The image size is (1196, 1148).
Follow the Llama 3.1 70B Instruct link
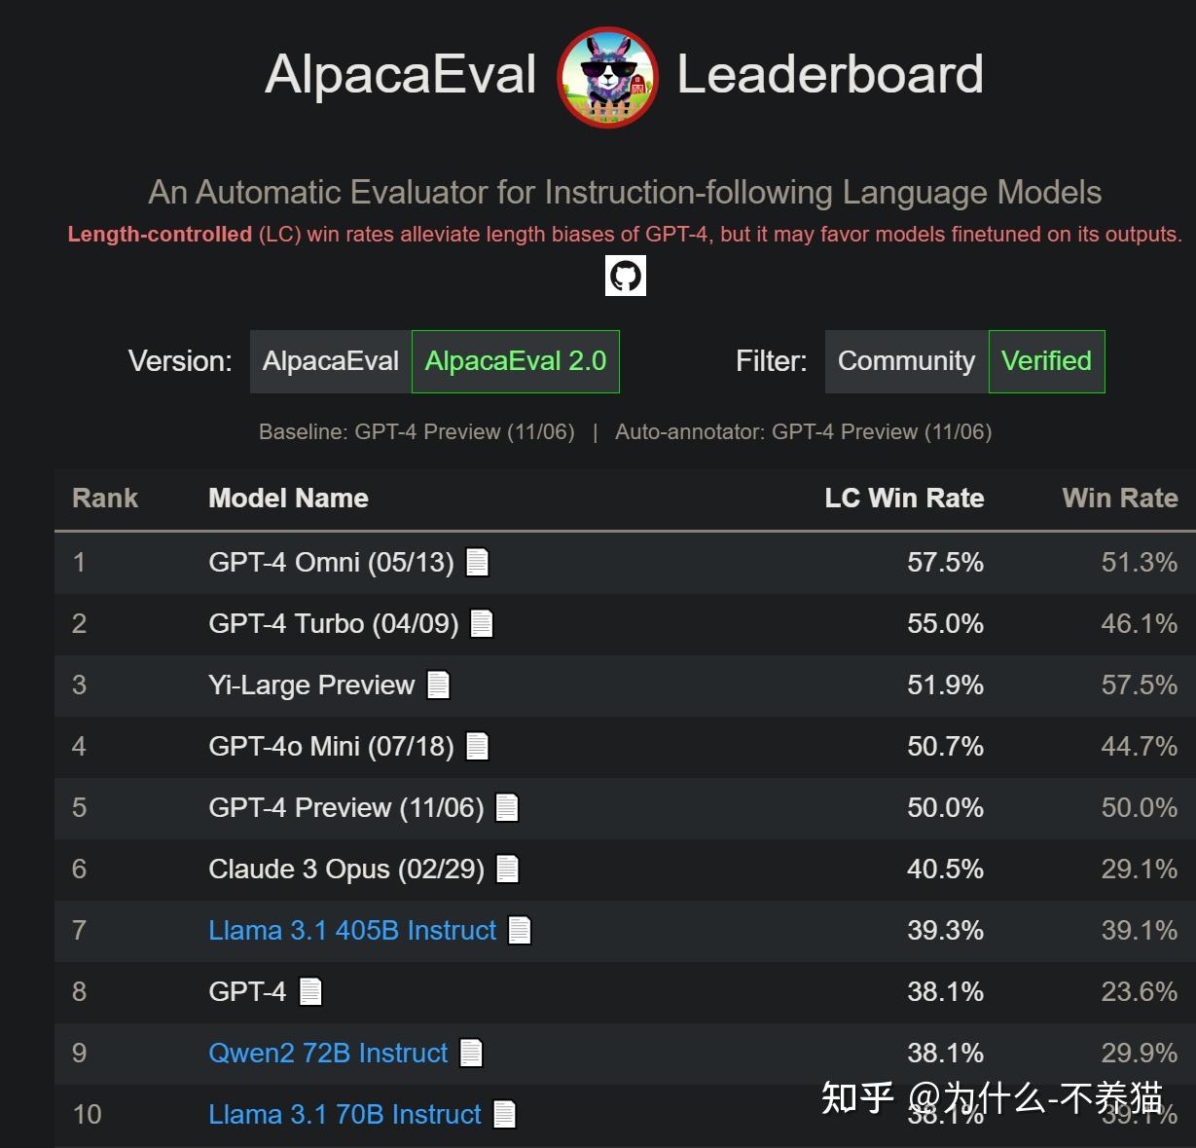click(344, 1114)
